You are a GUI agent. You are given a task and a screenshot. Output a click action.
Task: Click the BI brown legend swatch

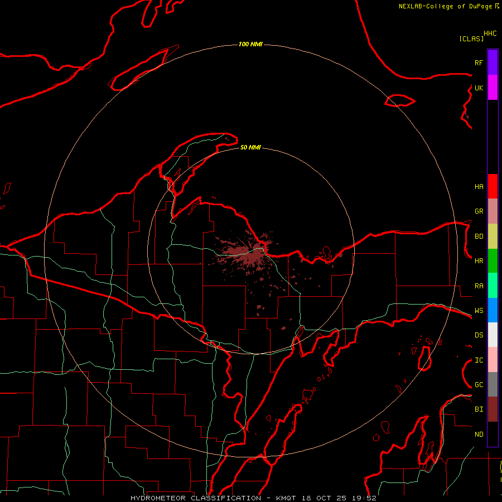[x=493, y=409]
